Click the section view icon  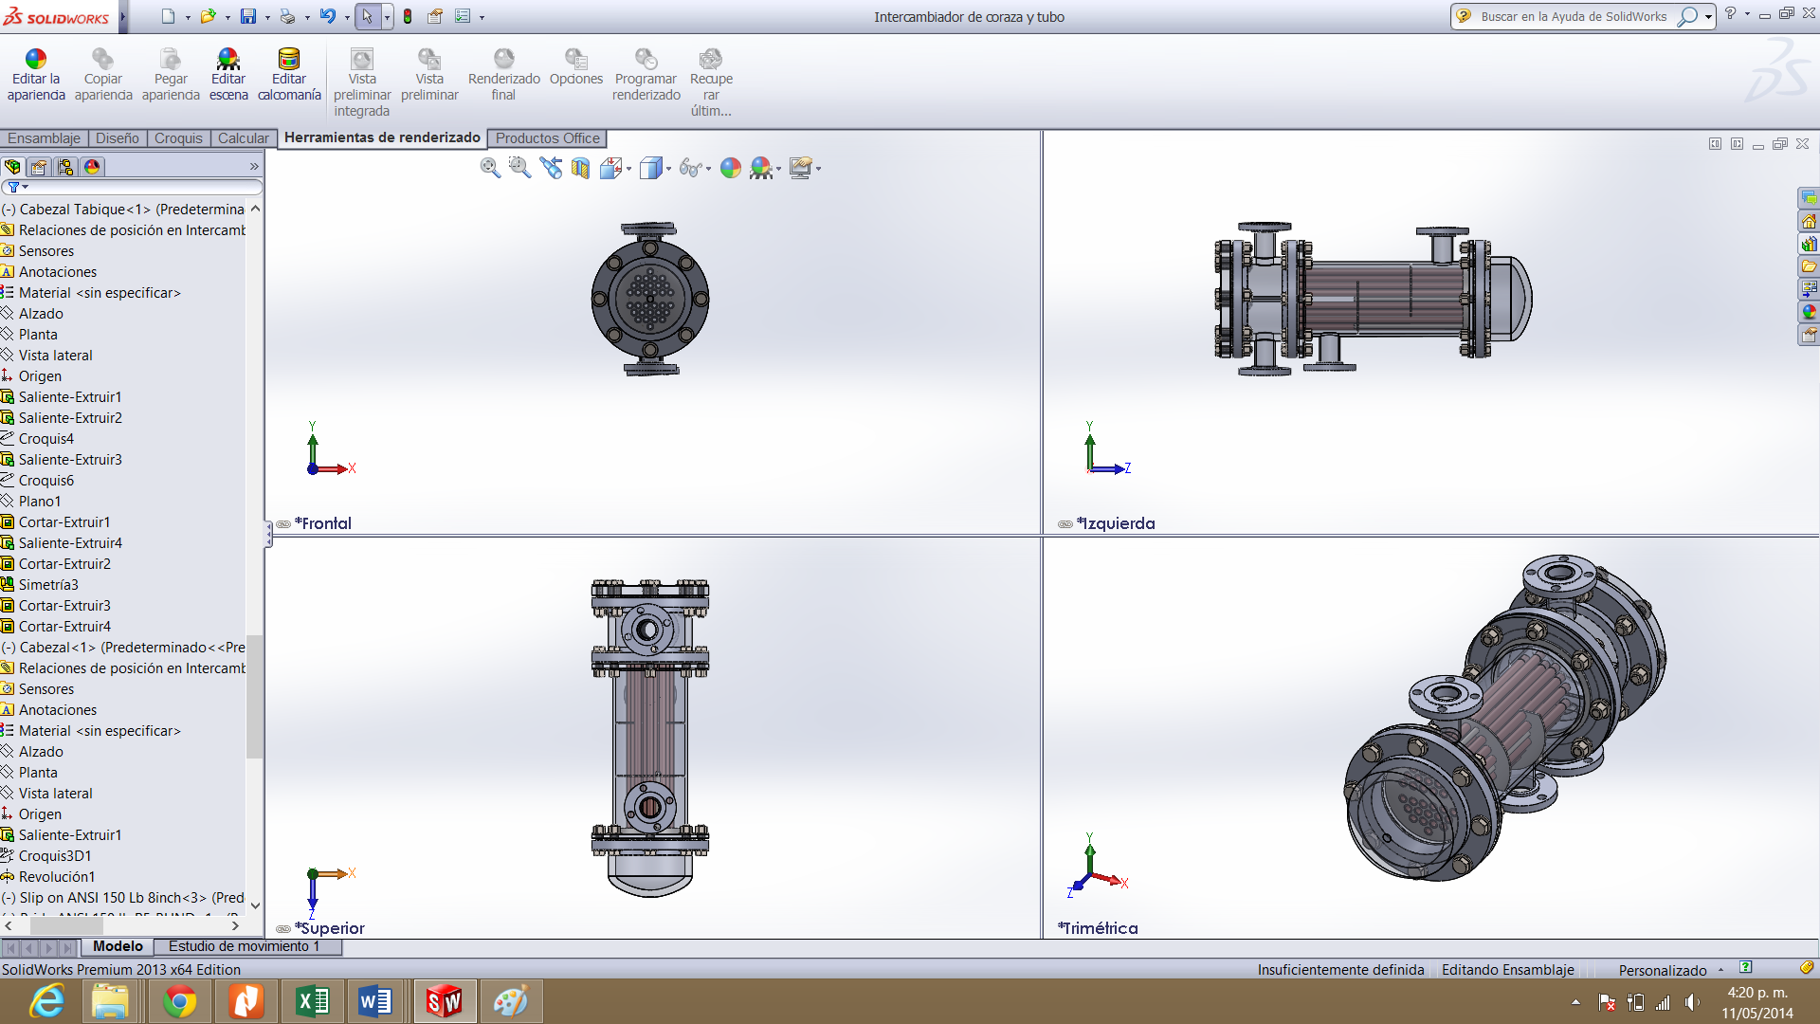point(580,169)
